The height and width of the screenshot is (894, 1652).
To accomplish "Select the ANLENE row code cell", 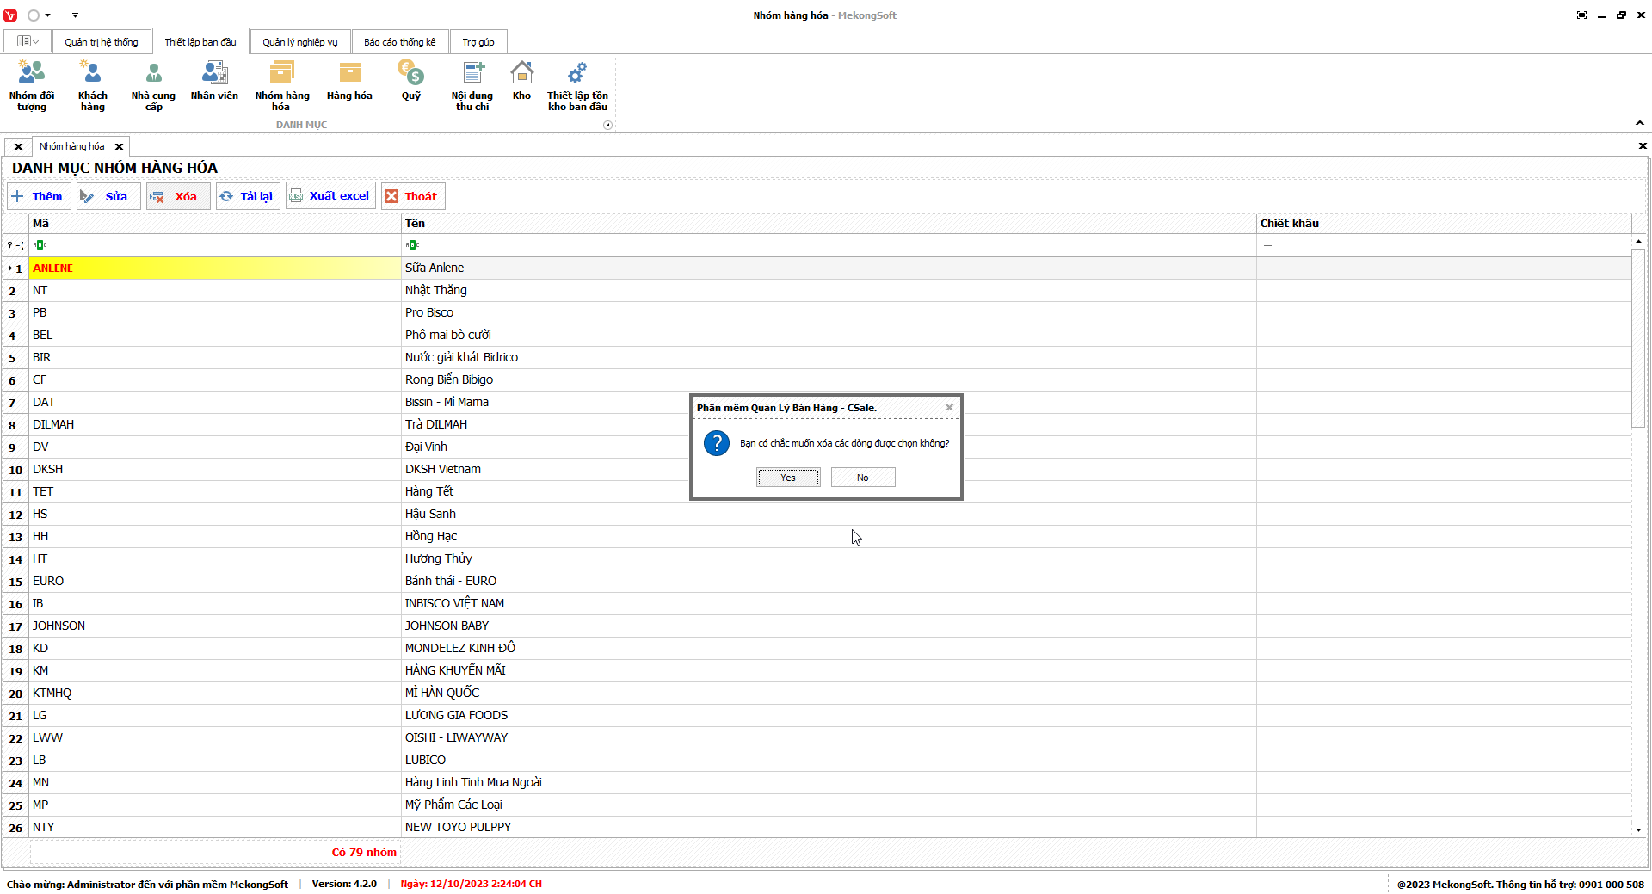I will tap(215, 268).
